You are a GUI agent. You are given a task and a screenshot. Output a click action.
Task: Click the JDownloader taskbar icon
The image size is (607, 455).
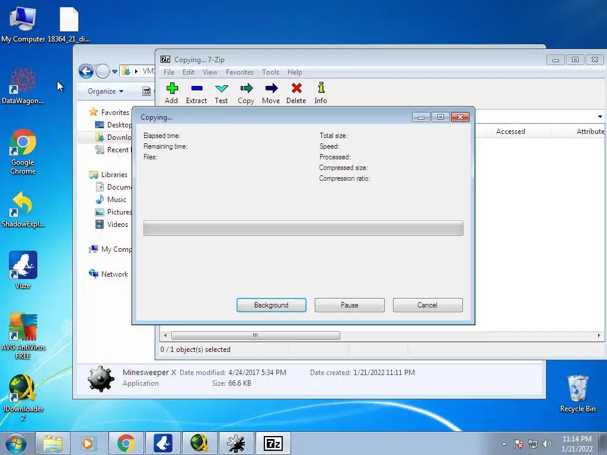click(x=199, y=443)
